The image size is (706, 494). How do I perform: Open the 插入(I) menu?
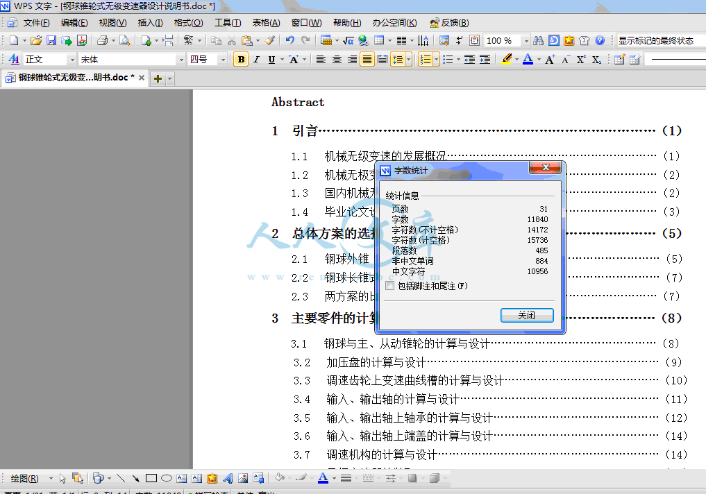pos(150,22)
